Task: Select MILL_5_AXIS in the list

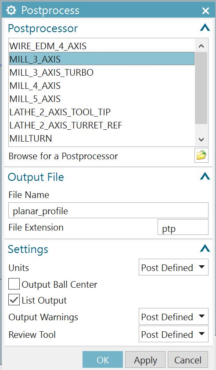Action: click(x=102, y=99)
